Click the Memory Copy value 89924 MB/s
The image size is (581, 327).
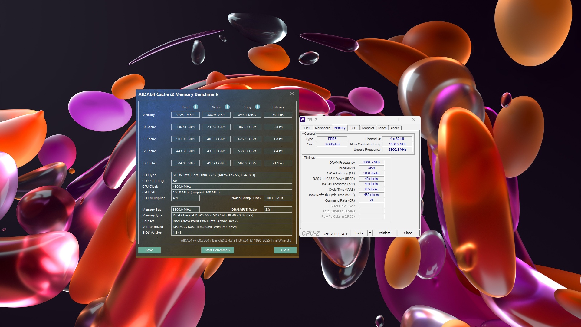247,115
